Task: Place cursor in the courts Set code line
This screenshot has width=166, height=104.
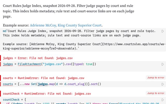Action: [52, 84]
